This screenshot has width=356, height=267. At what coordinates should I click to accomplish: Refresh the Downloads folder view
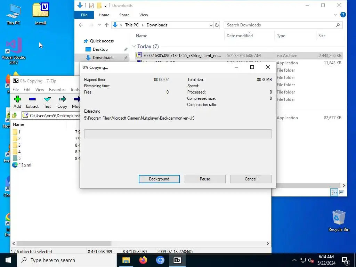[x=217, y=25]
